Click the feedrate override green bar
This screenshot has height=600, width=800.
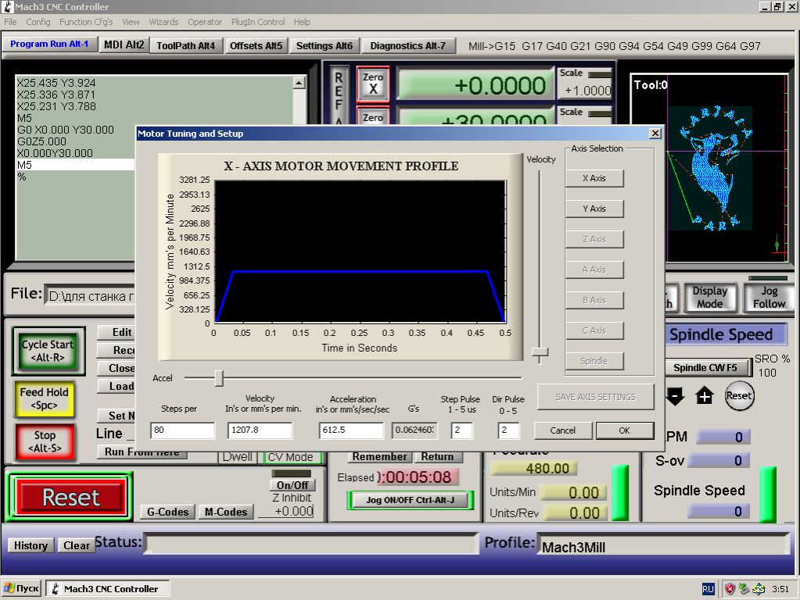click(x=620, y=492)
